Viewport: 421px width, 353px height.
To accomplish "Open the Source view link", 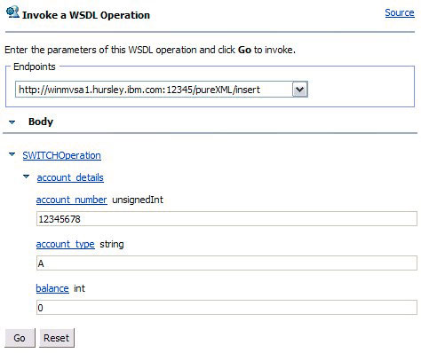I will click(x=400, y=12).
